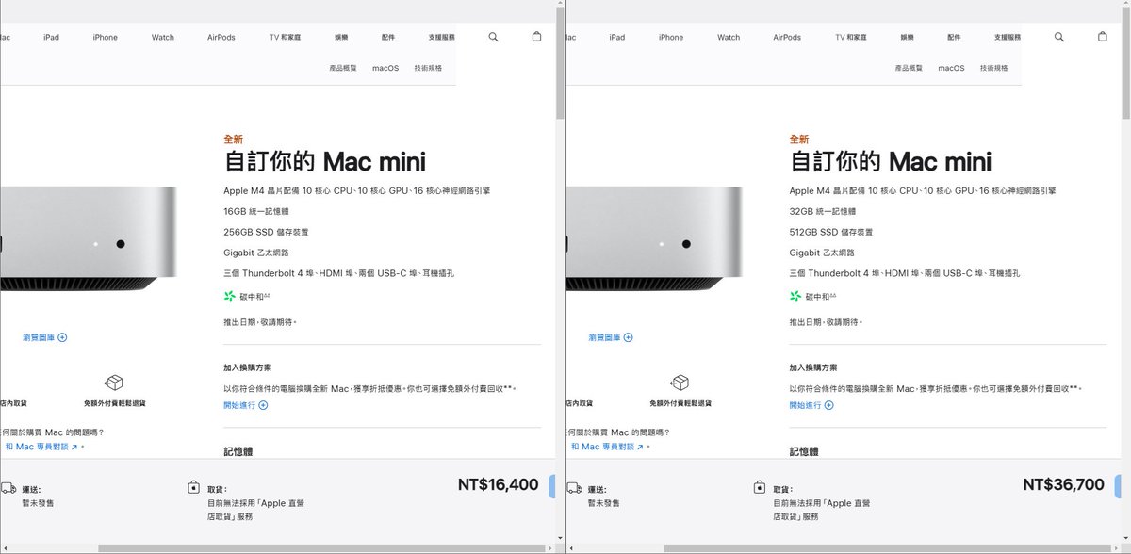Go to macOS tab in right window
The image size is (1131, 554).
tap(951, 68)
